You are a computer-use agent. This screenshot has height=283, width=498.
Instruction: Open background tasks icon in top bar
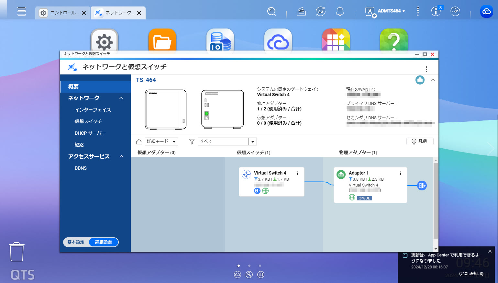pos(301,12)
